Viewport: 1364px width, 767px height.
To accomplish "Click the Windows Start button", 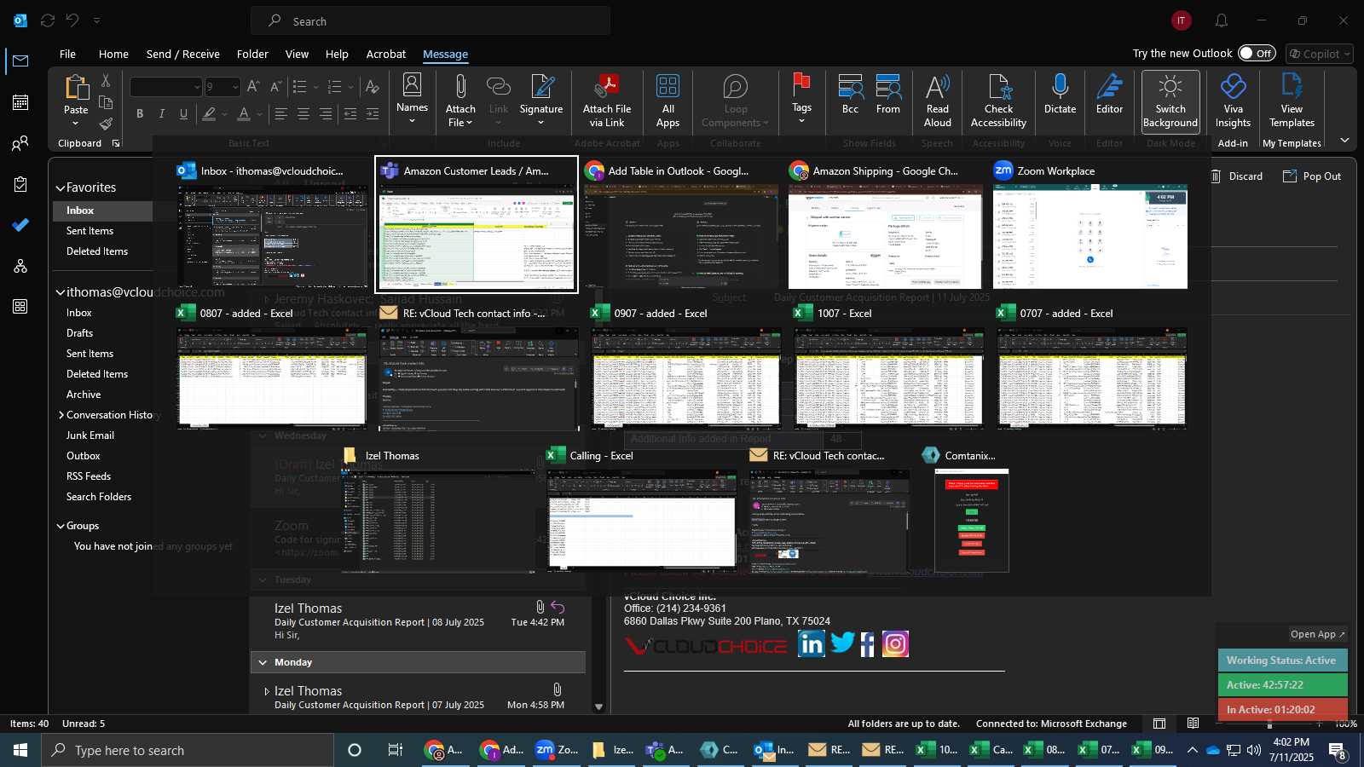I will [x=20, y=750].
